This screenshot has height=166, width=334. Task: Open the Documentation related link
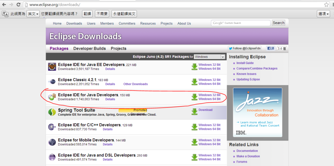pyautogui.click(x=247, y=151)
